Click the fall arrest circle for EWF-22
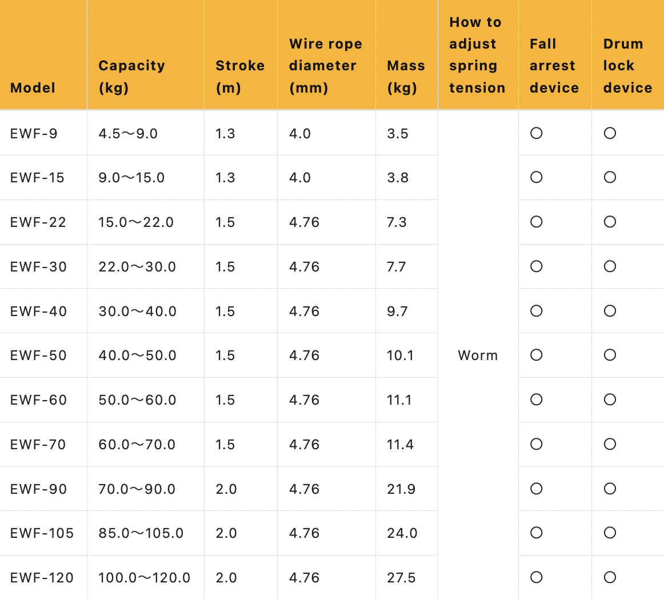Viewport: 664px width, 599px height. click(536, 222)
